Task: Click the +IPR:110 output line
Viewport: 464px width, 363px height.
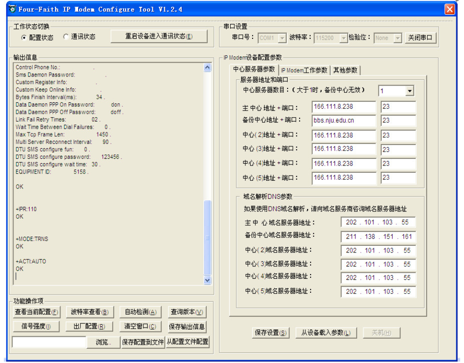Action: (x=26, y=209)
